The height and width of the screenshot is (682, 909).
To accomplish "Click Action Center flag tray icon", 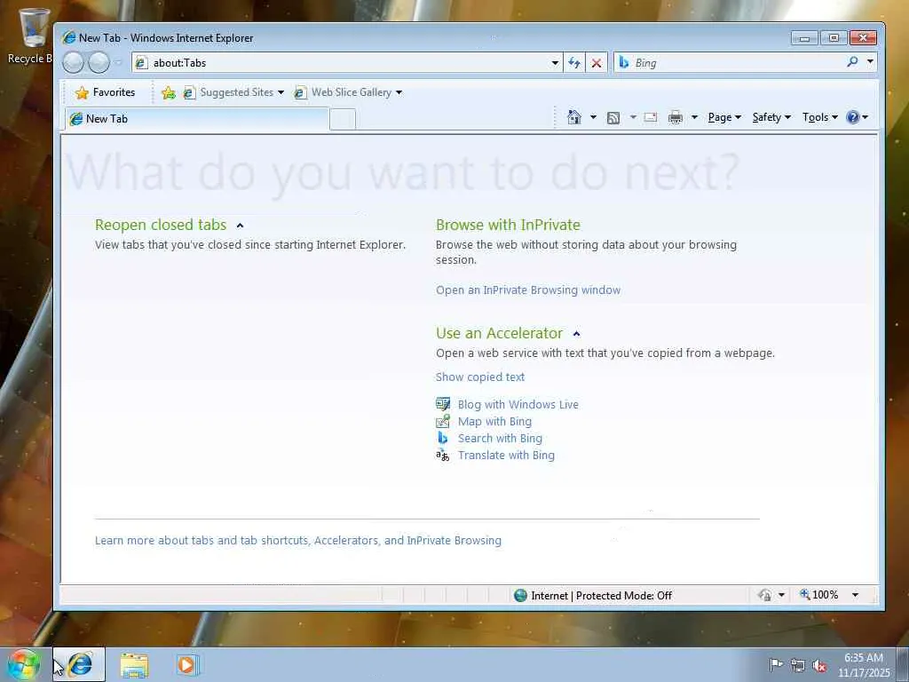I will pos(776,664).
